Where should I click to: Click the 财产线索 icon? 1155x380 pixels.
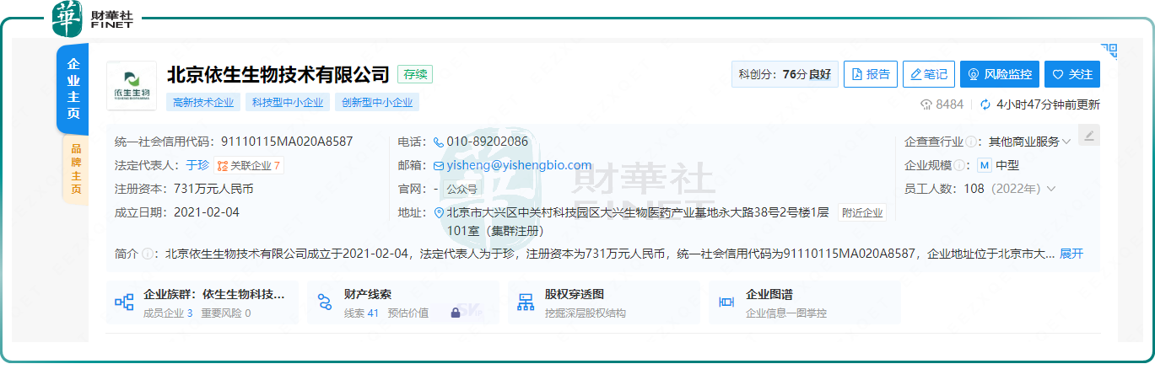(x=325, y=302)
